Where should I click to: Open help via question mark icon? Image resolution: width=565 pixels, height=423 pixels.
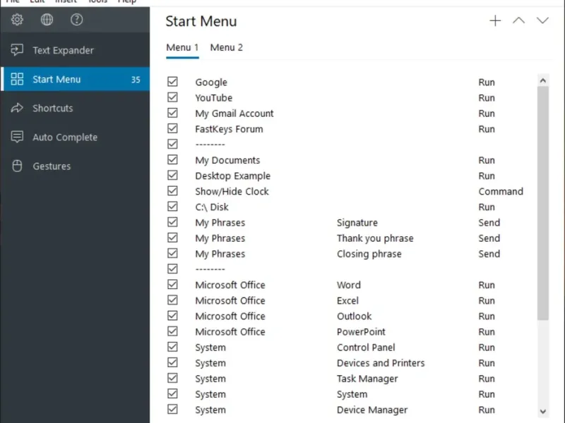pyautogui.click(x=77, y=20)
